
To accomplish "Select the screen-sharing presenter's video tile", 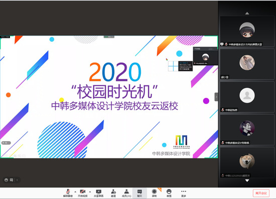I will coord(247,31).
